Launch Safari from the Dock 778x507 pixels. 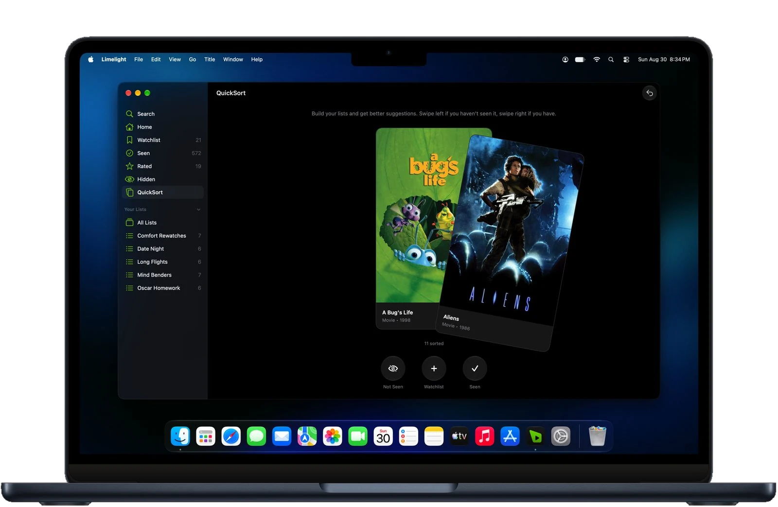(231, 436)
